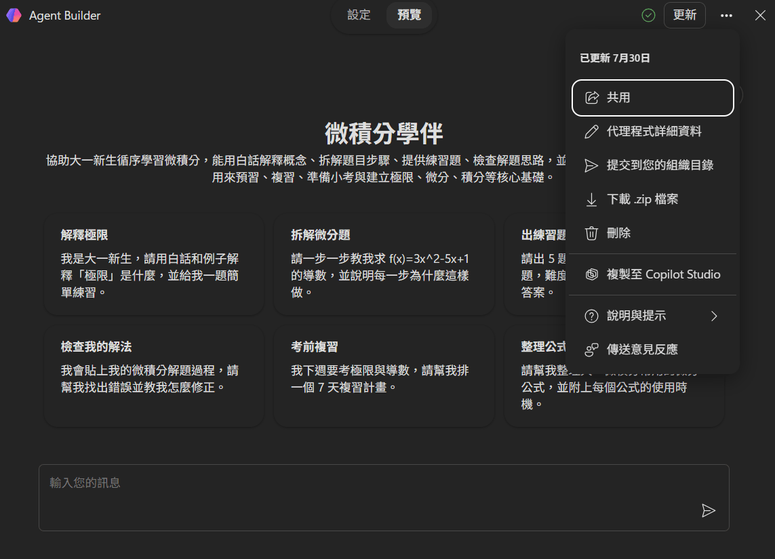
Task: Expand the 說明與提示 chevron arrow
Action: coord(714,316)
